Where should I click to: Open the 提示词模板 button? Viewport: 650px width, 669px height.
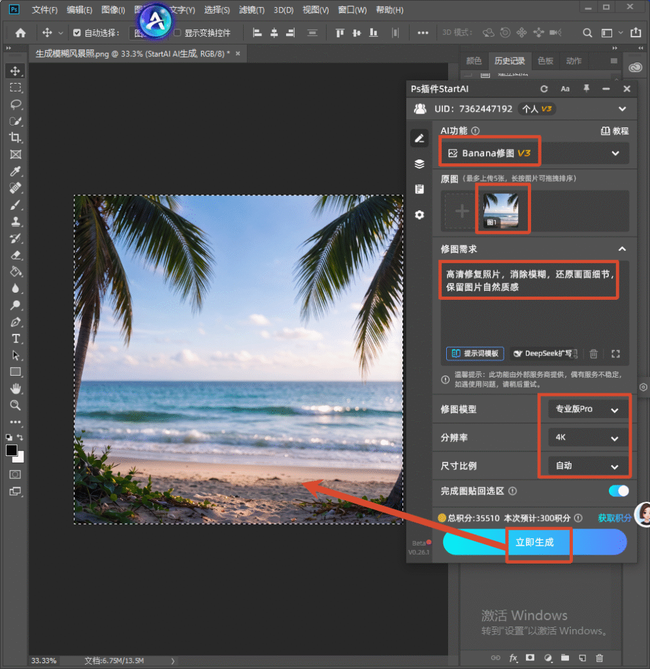point(475,353)
